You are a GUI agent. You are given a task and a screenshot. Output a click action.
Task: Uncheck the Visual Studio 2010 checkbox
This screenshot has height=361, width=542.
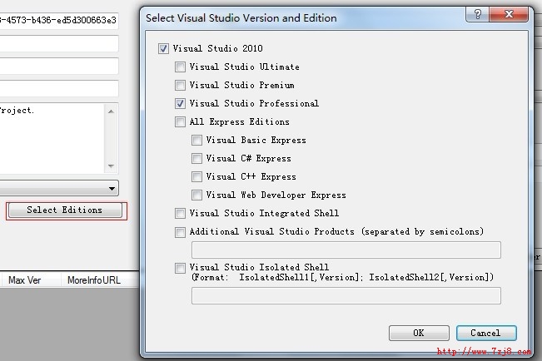(163, 49)
